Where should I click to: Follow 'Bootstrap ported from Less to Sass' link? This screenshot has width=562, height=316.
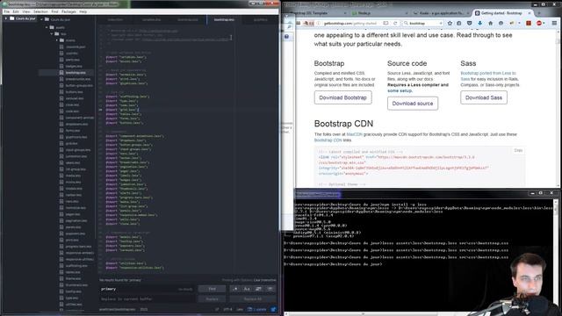(488, 75)
